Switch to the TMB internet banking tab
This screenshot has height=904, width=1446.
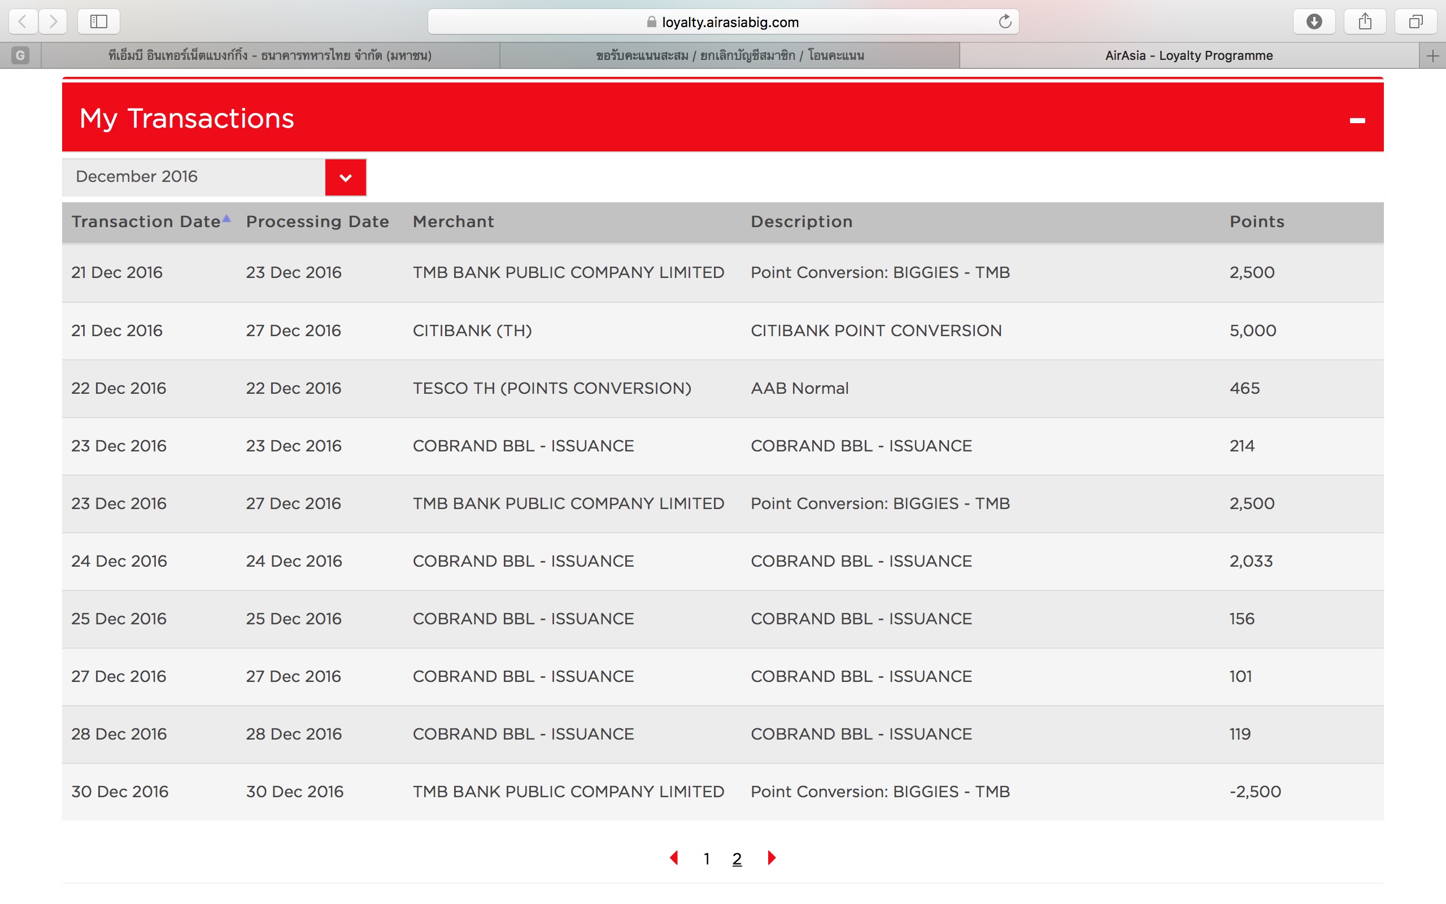[x=270, y=55]
